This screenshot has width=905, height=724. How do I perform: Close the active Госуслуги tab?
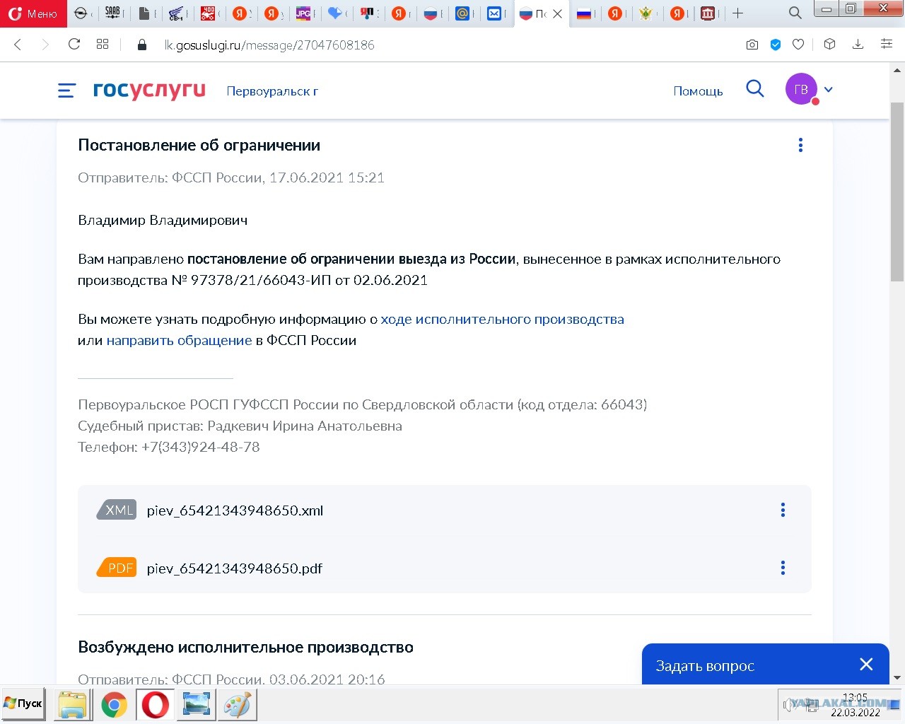point(557,13)
